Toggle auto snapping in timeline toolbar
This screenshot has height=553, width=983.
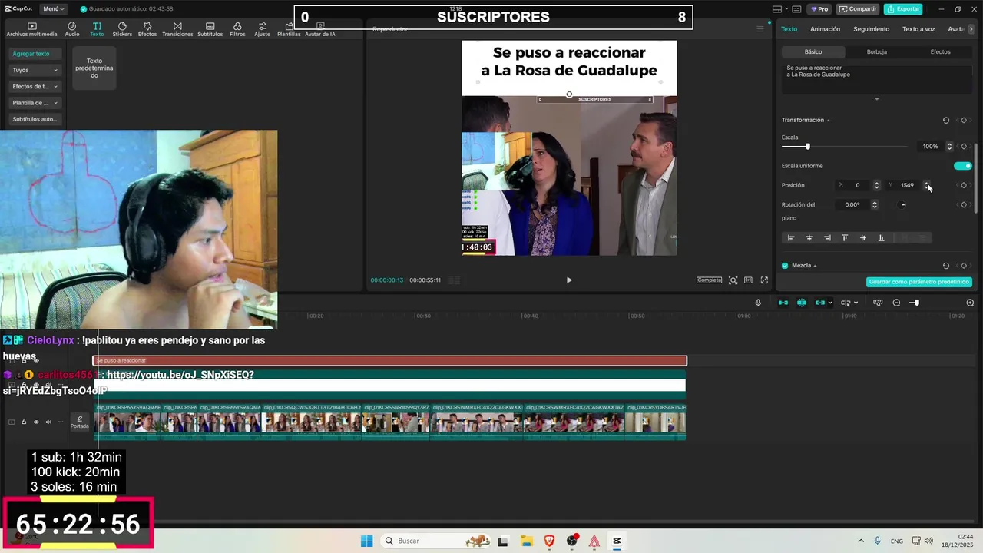coord(802,303)
